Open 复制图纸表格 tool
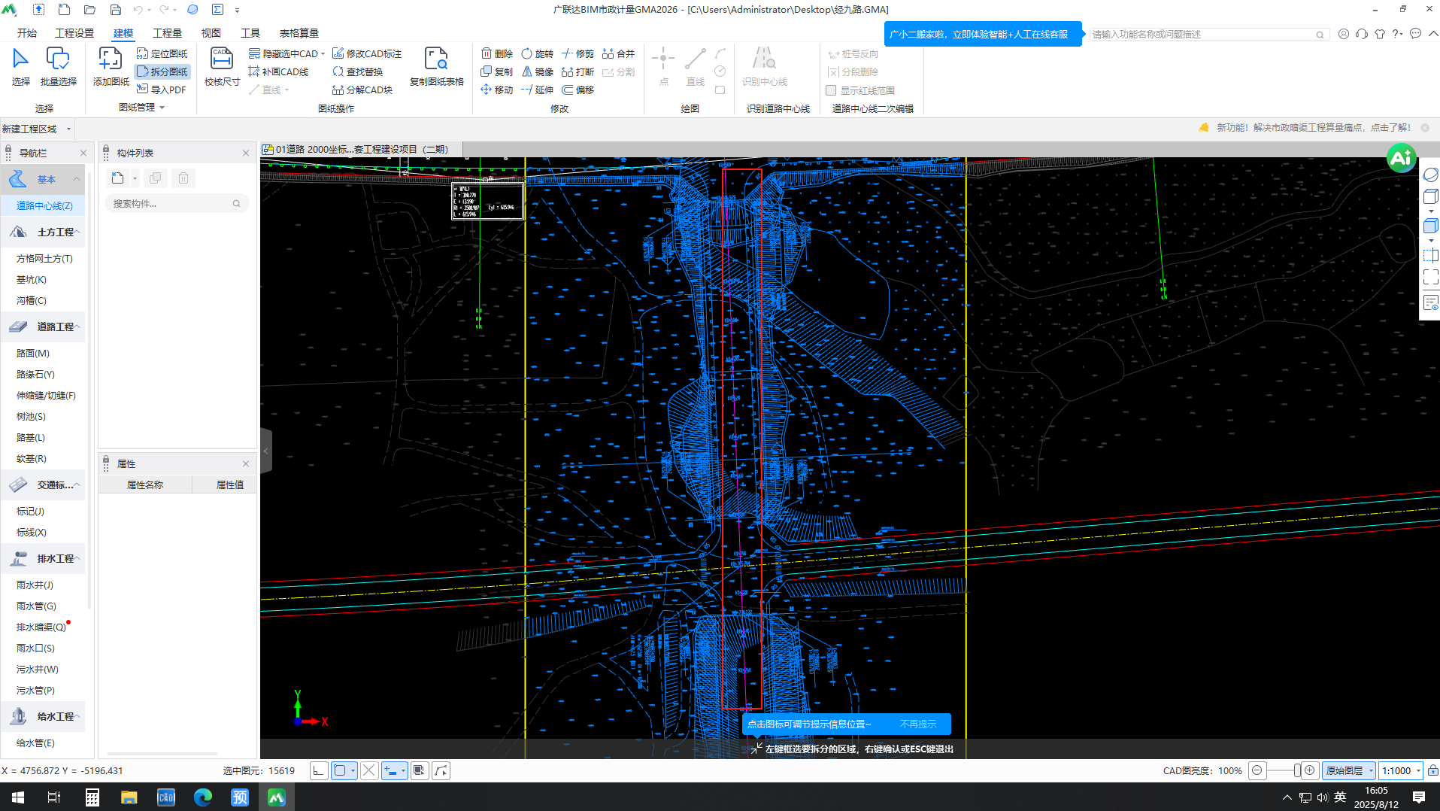 click(436, 66)
